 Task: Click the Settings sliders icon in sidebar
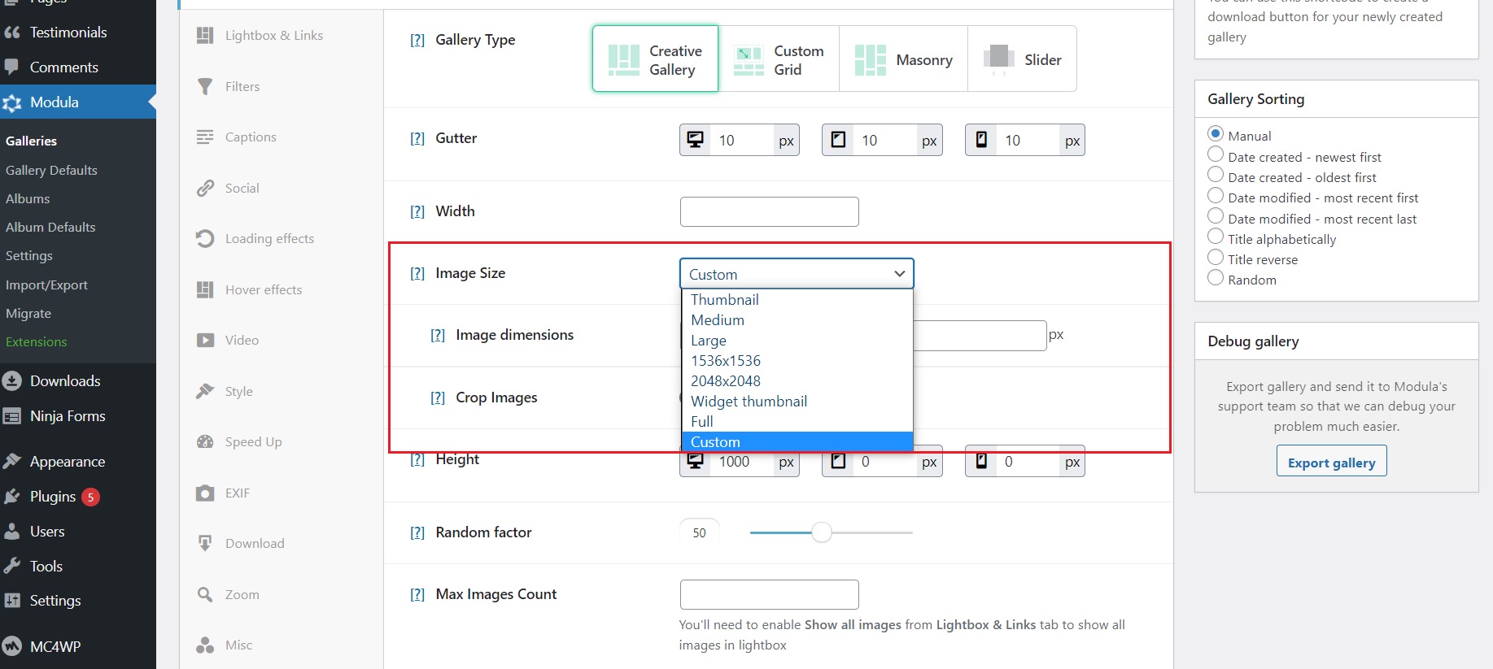tap(12, 601)
